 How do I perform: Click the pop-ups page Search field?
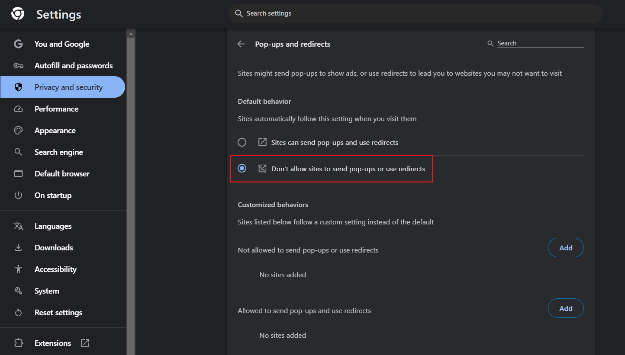540,43
